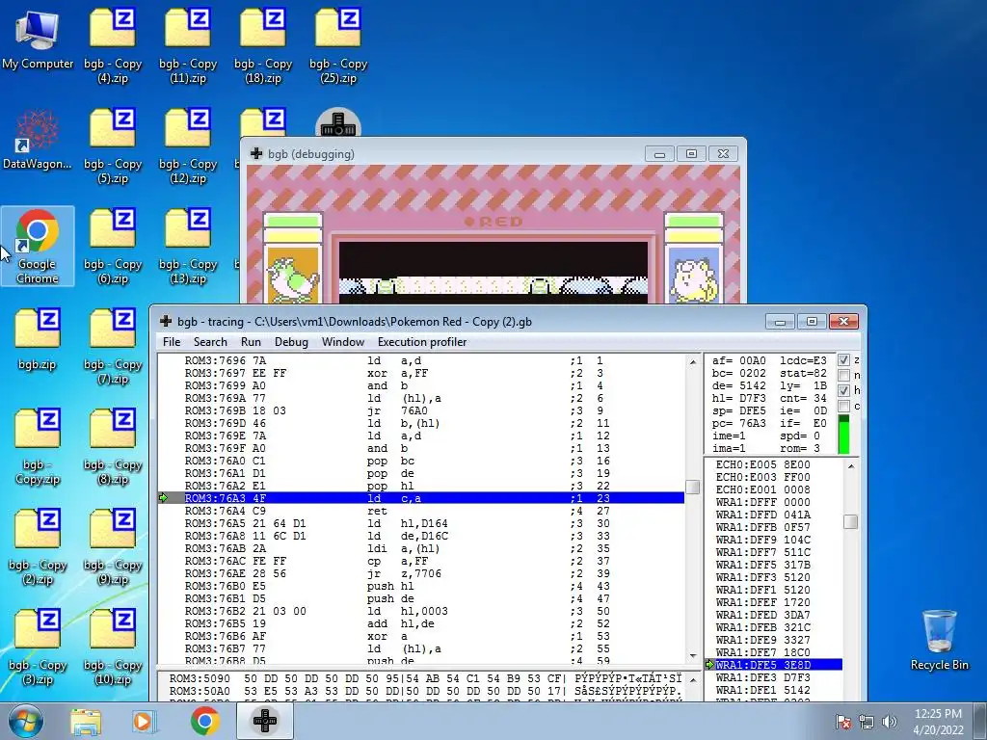The width and height of the screenshot is (987, 740).
Task: Switch to bgb emulator taskbar button
Action: tap(265, 721)
